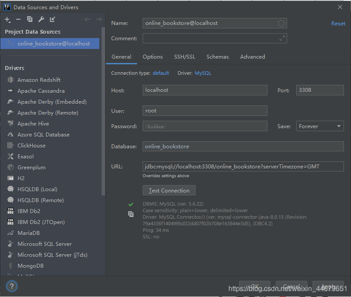Switch to the General tab

(x=121, y=57)
